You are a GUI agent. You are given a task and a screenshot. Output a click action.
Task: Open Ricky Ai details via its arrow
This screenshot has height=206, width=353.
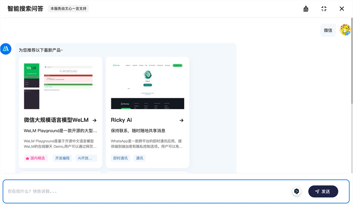pyautogui.click(x=181, y=120)
